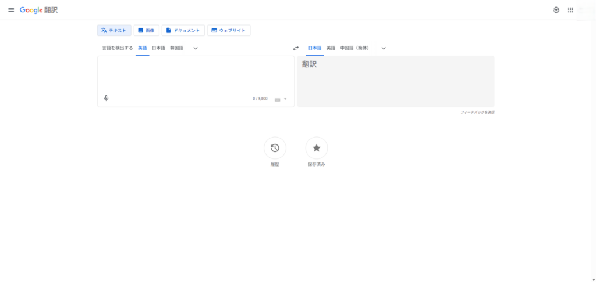The image size is (596, 282).
Task: Open the main hamburger menu
Action: point(11,10)
